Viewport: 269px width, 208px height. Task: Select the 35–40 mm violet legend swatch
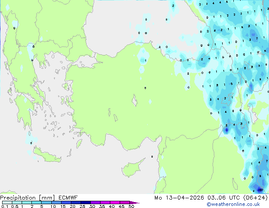click(x=105, y=202)
